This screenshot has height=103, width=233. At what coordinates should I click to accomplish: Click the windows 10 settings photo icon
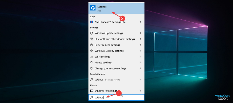[92, 91]
